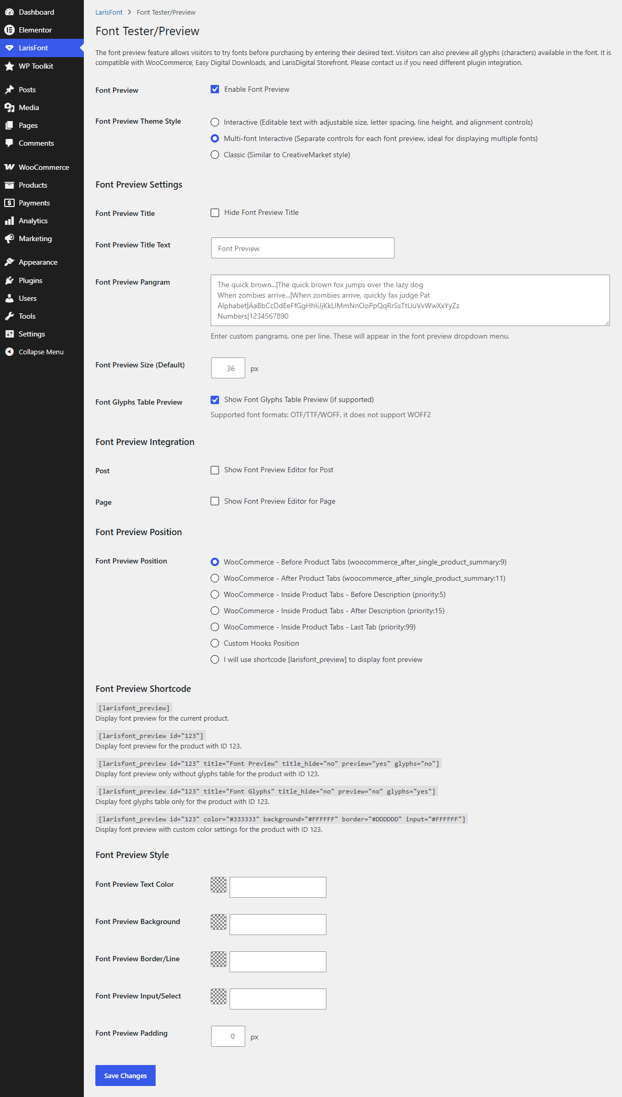The width and height of the screenshot is (622, 1097).
Task: Click the Font Preview Padding field
Action: (228, 1036)
